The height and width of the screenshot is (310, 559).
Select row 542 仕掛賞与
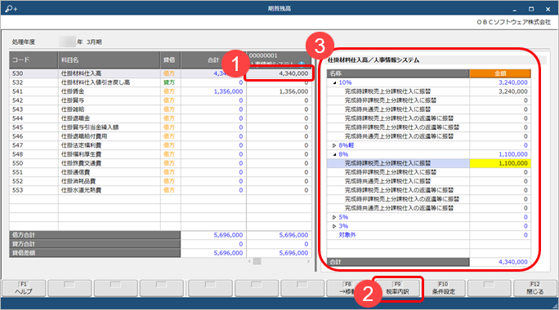click(x=160, y=100)
